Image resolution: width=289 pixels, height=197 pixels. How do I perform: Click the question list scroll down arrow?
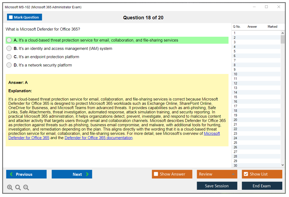(x=283, y=165)
